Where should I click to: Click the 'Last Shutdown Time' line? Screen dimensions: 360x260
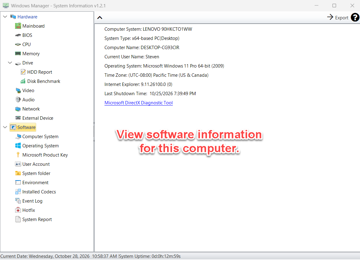150,94
